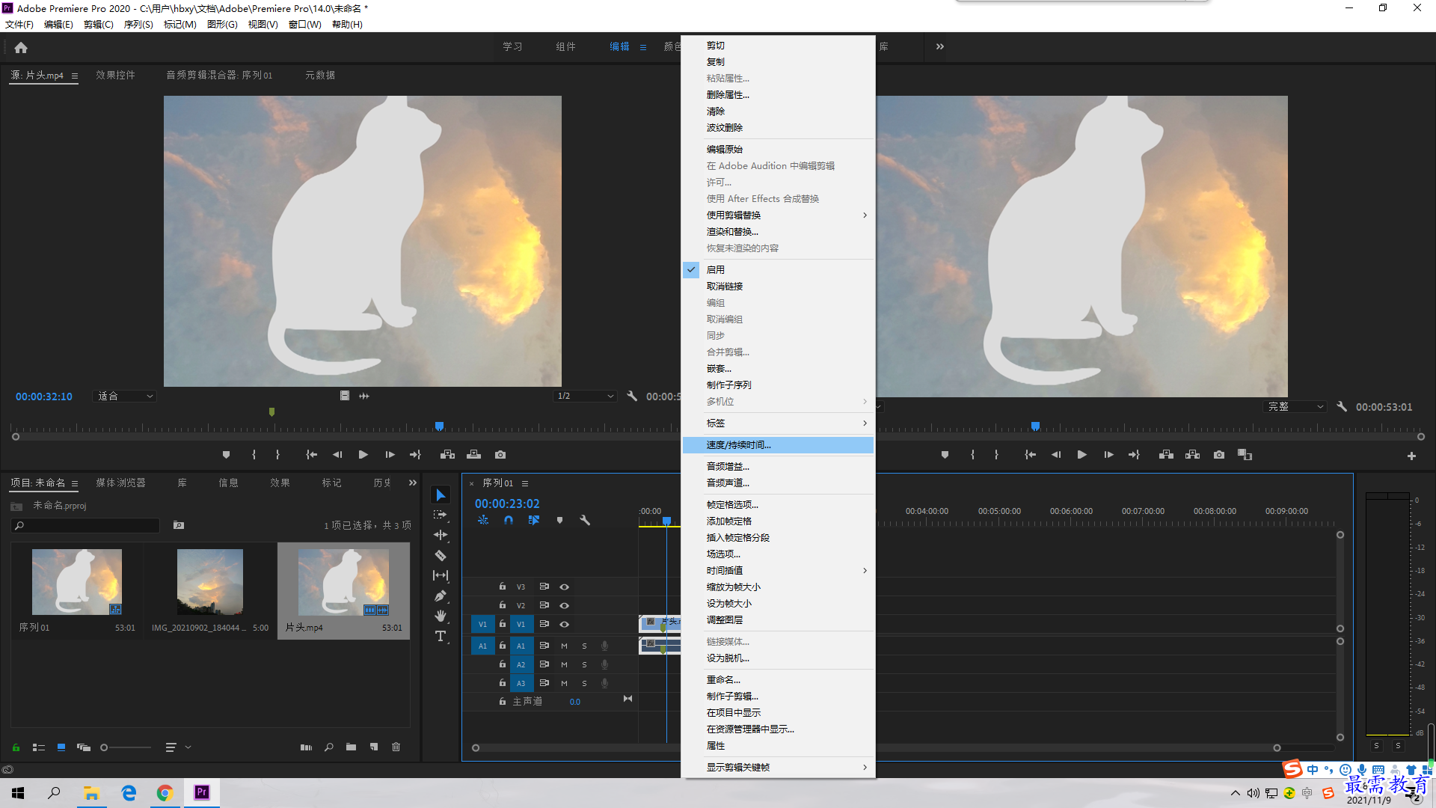The width and height of the screenshot is (1436, 808).
Task: Play the source monitor clip
Action: coord(363,455)
